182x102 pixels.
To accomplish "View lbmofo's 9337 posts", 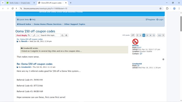I will click(x=139, y=48).
